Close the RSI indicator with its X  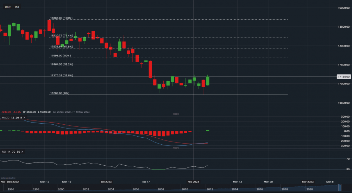[22, 151]
